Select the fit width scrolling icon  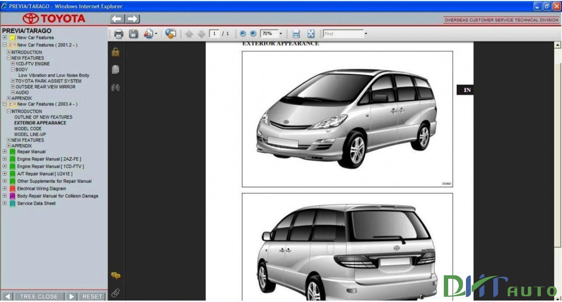pos(296,34)
